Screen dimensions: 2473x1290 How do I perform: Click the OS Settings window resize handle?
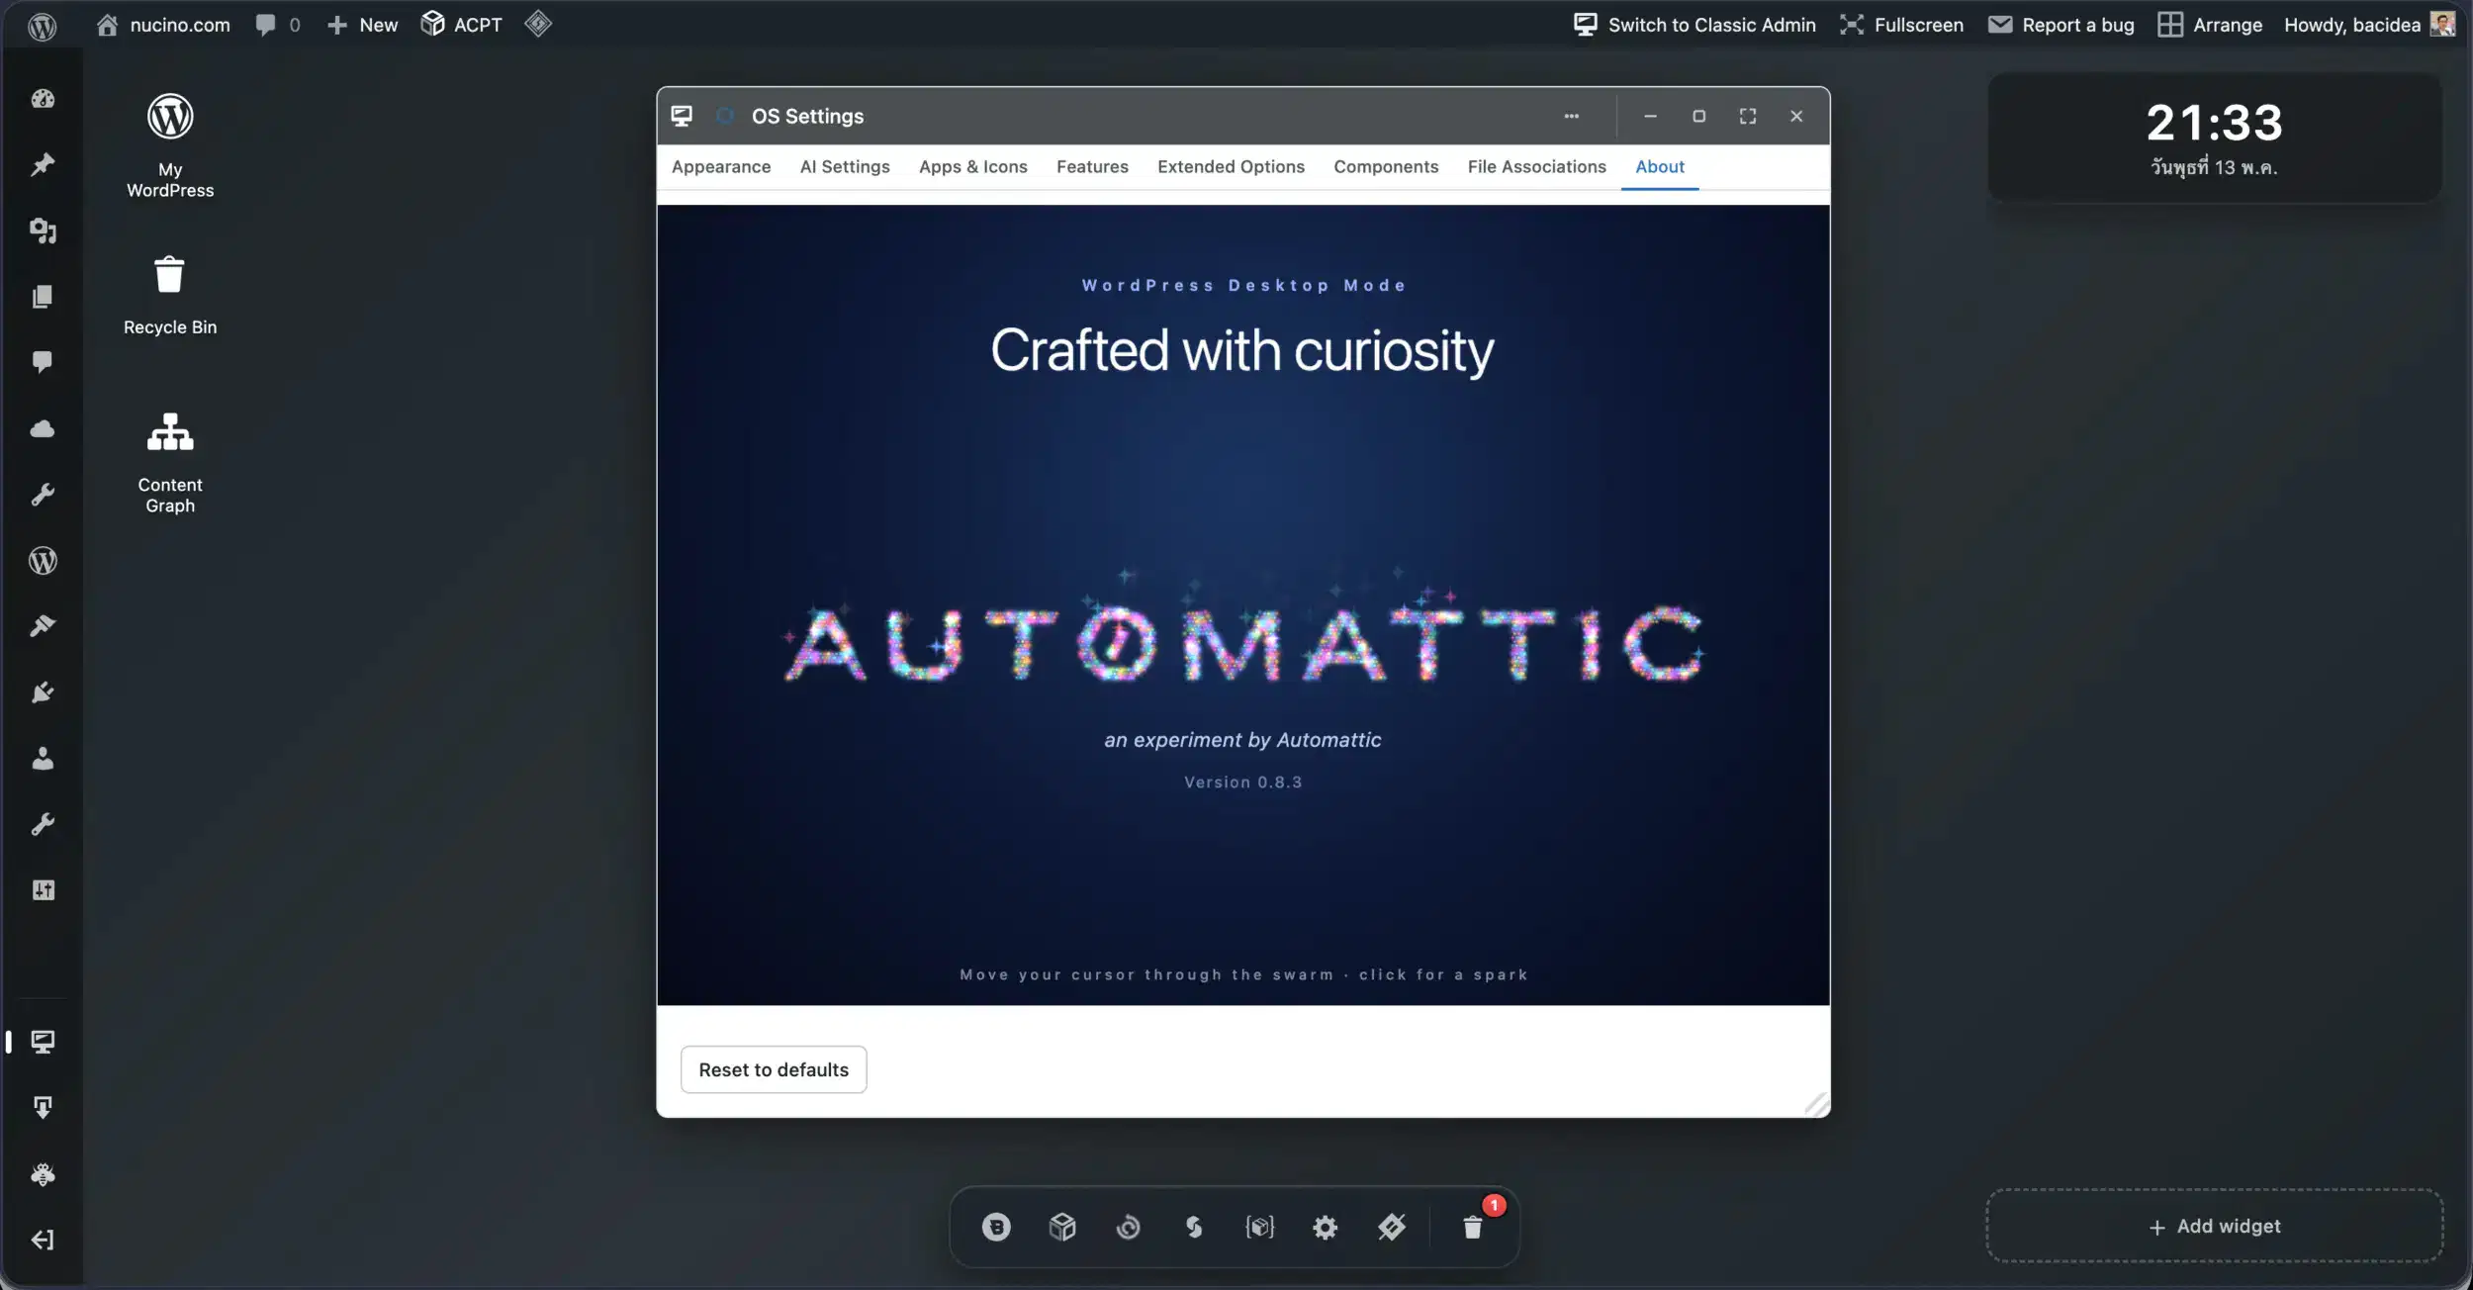coord(1816,1104)
